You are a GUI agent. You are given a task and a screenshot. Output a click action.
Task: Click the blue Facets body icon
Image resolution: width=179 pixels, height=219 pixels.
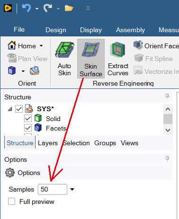pyautogui.click(x=38, y=128)
